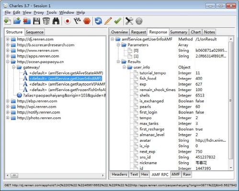Viewport: 239px width, 191px height.
Task: Click the Repeat request blue arrows icon
Action: tap(98, 21)
